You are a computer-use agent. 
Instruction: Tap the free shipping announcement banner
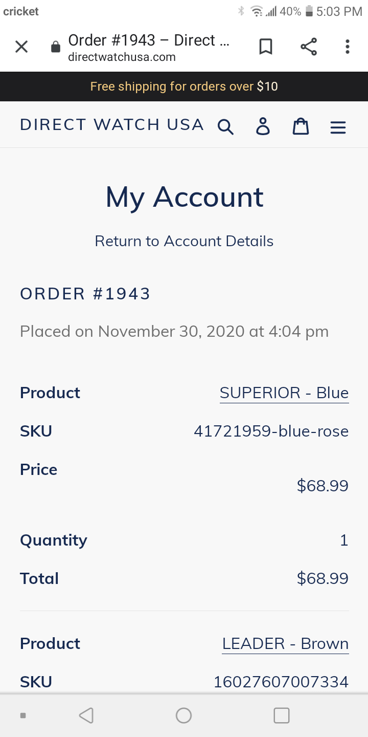[184, 86]
